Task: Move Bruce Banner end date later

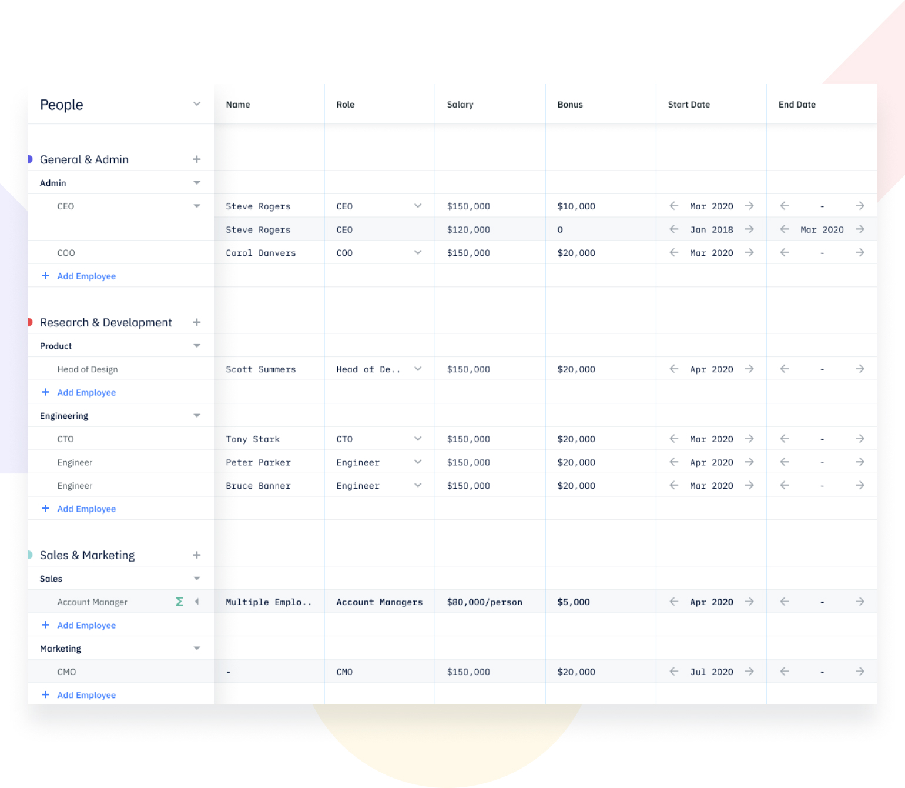Action: pos(860,485)
